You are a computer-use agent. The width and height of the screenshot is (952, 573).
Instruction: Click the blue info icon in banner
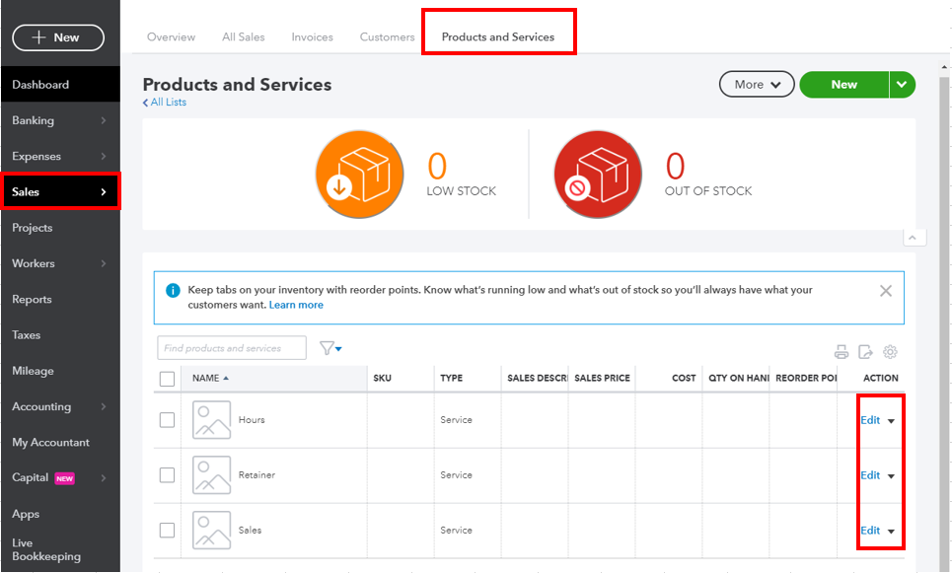click(173, 291)
